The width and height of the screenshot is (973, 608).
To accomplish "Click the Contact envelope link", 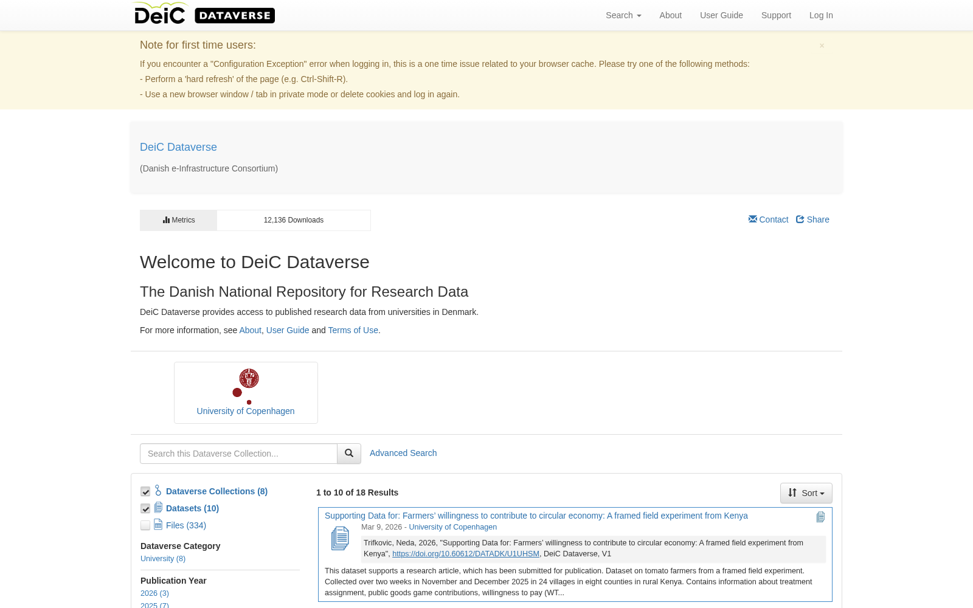I will [768, 219].
